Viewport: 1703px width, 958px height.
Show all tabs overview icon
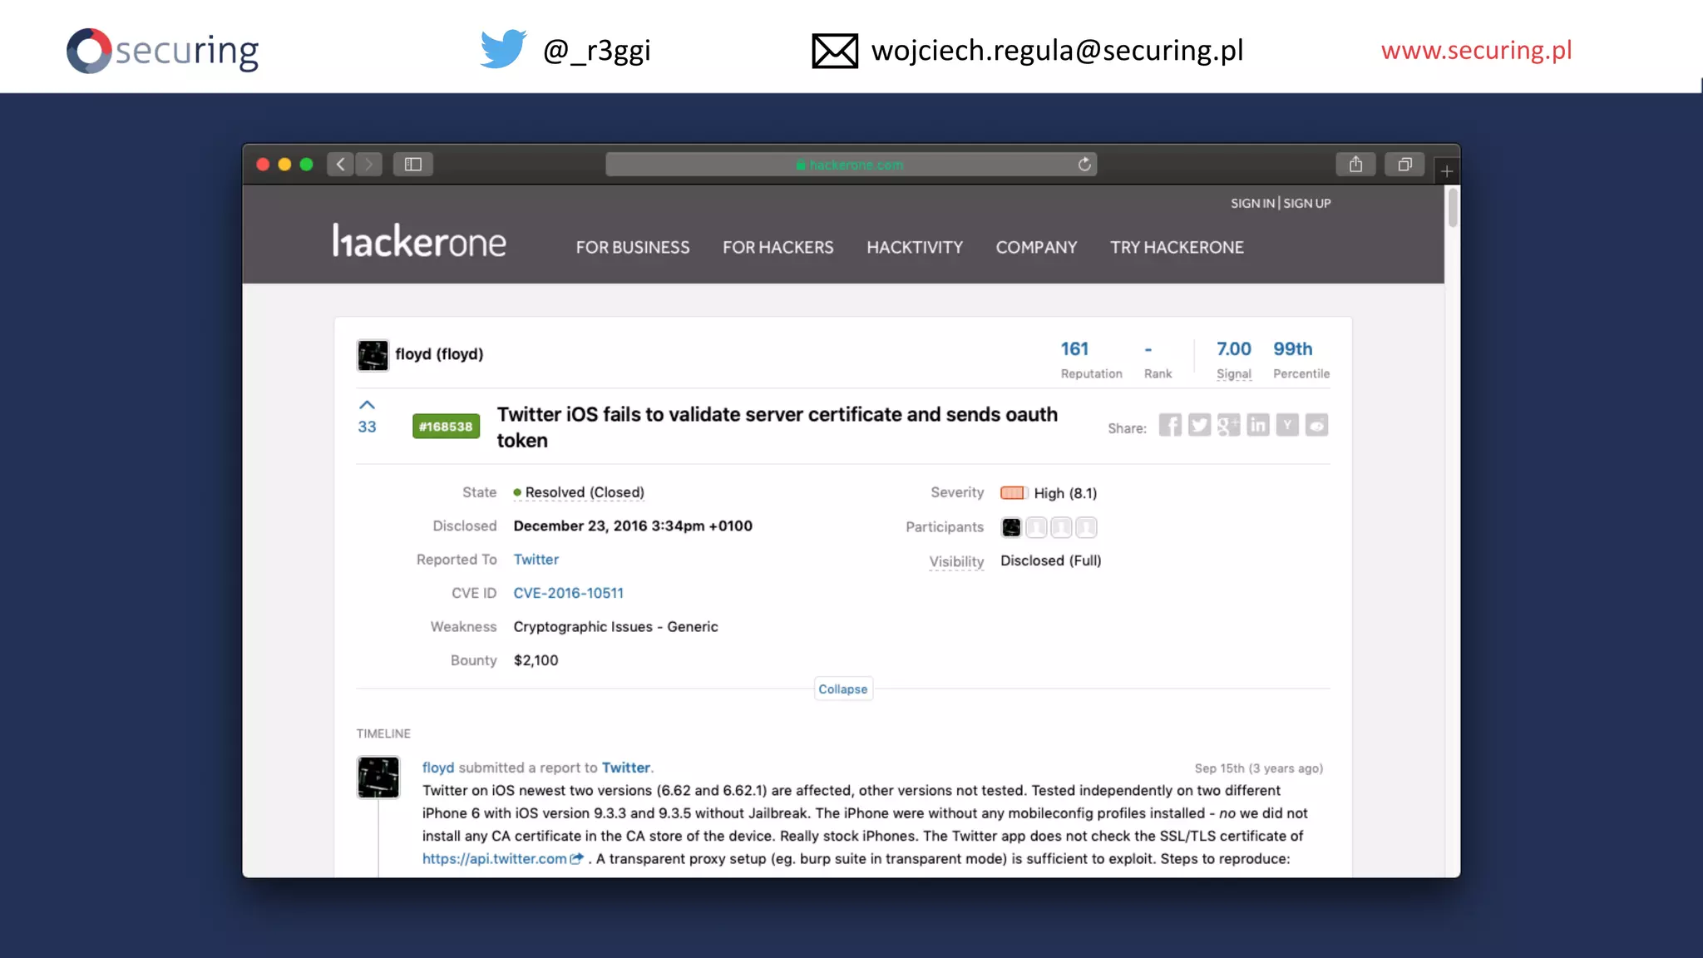[1404, 164]
